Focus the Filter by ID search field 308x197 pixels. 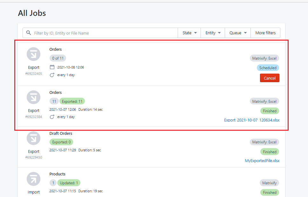point(105,33)
